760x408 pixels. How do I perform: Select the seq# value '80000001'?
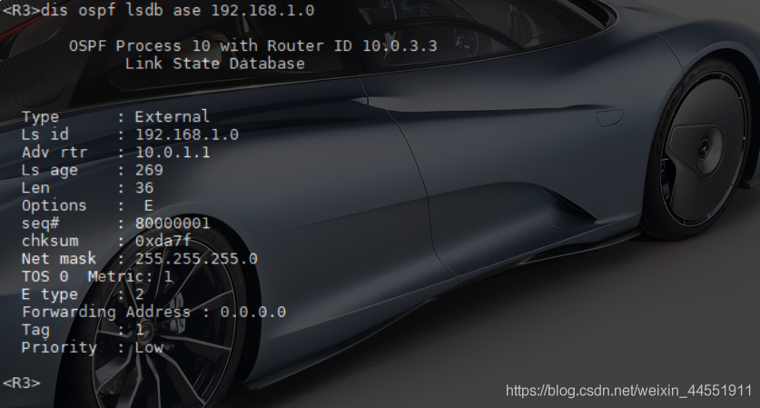click(x=173, y=224)
